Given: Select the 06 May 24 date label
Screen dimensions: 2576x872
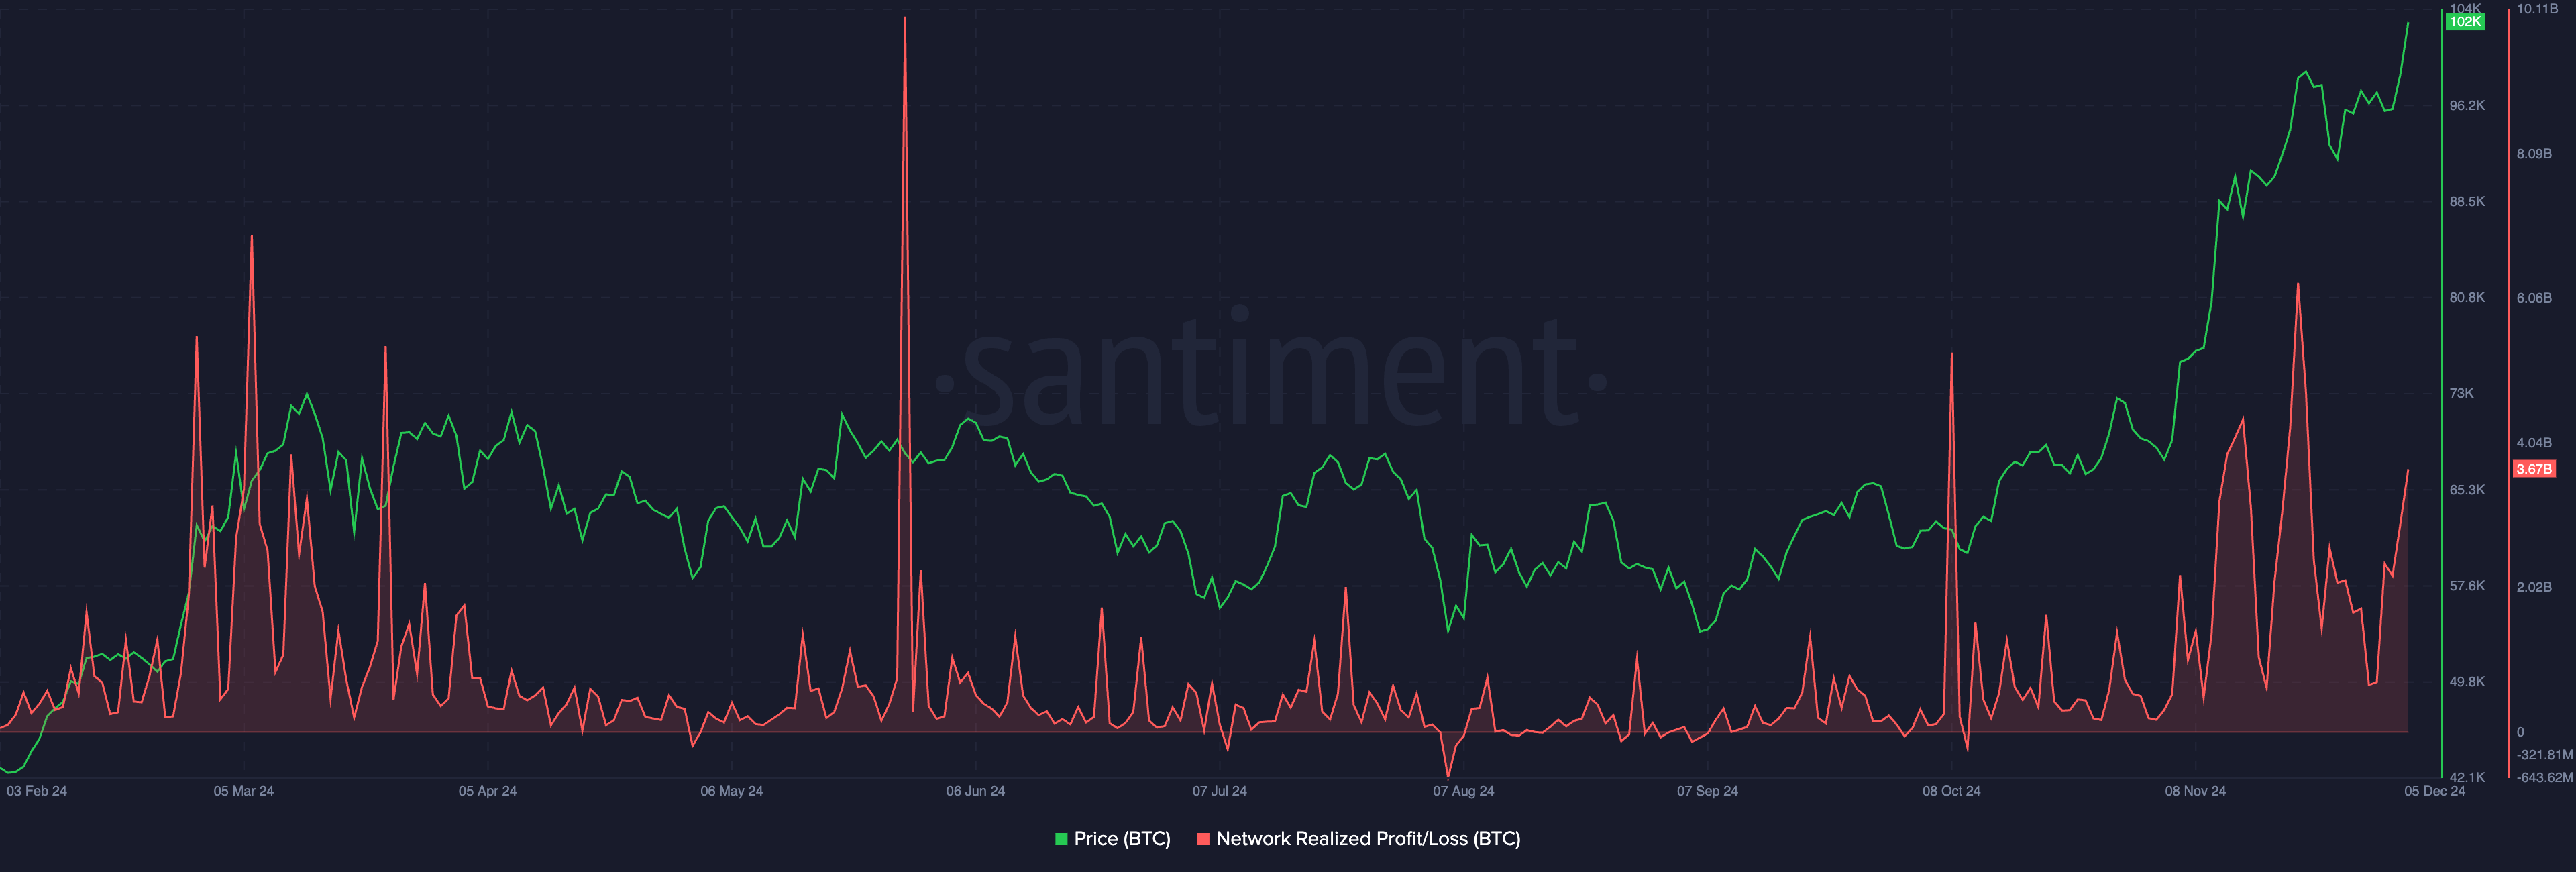Looking at the screenshot, I should [731, 791].
